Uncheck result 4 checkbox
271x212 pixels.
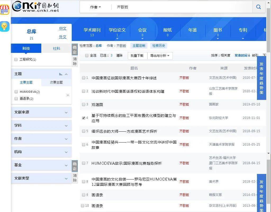[84, 118]
